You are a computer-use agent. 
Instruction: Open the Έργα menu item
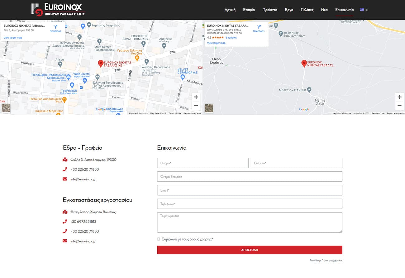289,10
